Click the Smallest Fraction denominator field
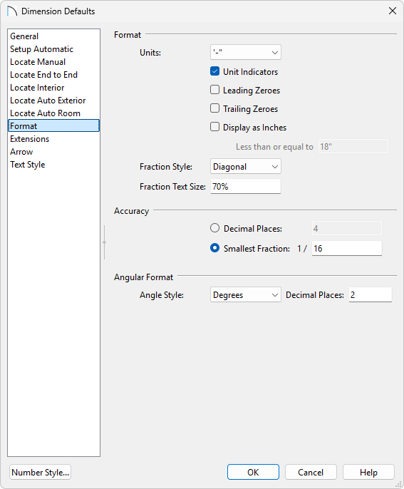The width and height of the screenshot is (404, 489). click(x=346, y=248)
